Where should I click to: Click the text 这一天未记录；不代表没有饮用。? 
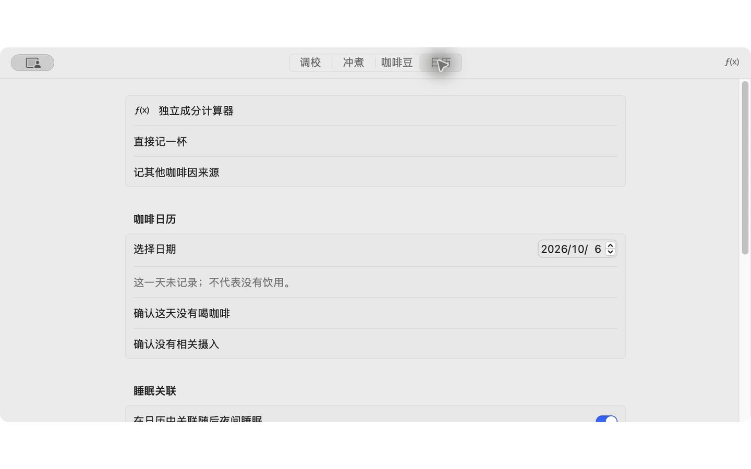(214, 282)
